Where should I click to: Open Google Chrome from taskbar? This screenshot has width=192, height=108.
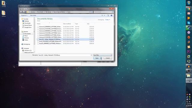click(189, 8)
